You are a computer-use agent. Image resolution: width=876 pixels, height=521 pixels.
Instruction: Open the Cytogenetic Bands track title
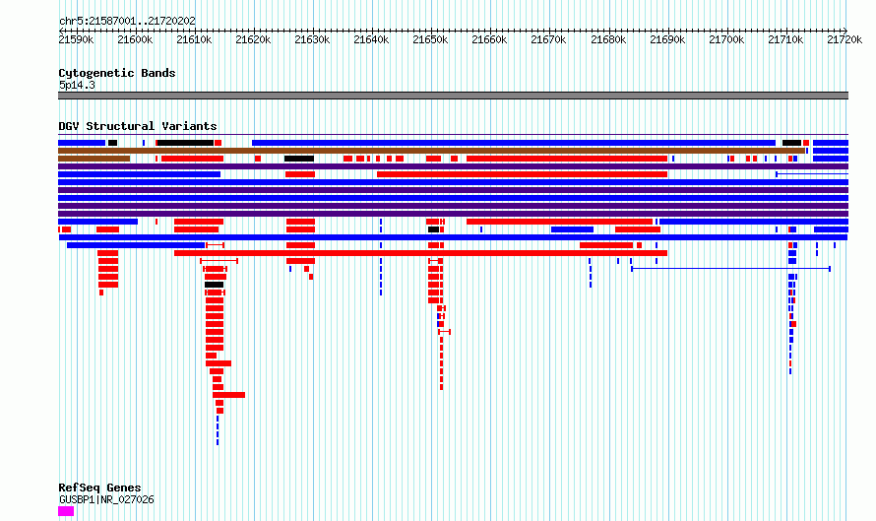(x=117, y=73)
